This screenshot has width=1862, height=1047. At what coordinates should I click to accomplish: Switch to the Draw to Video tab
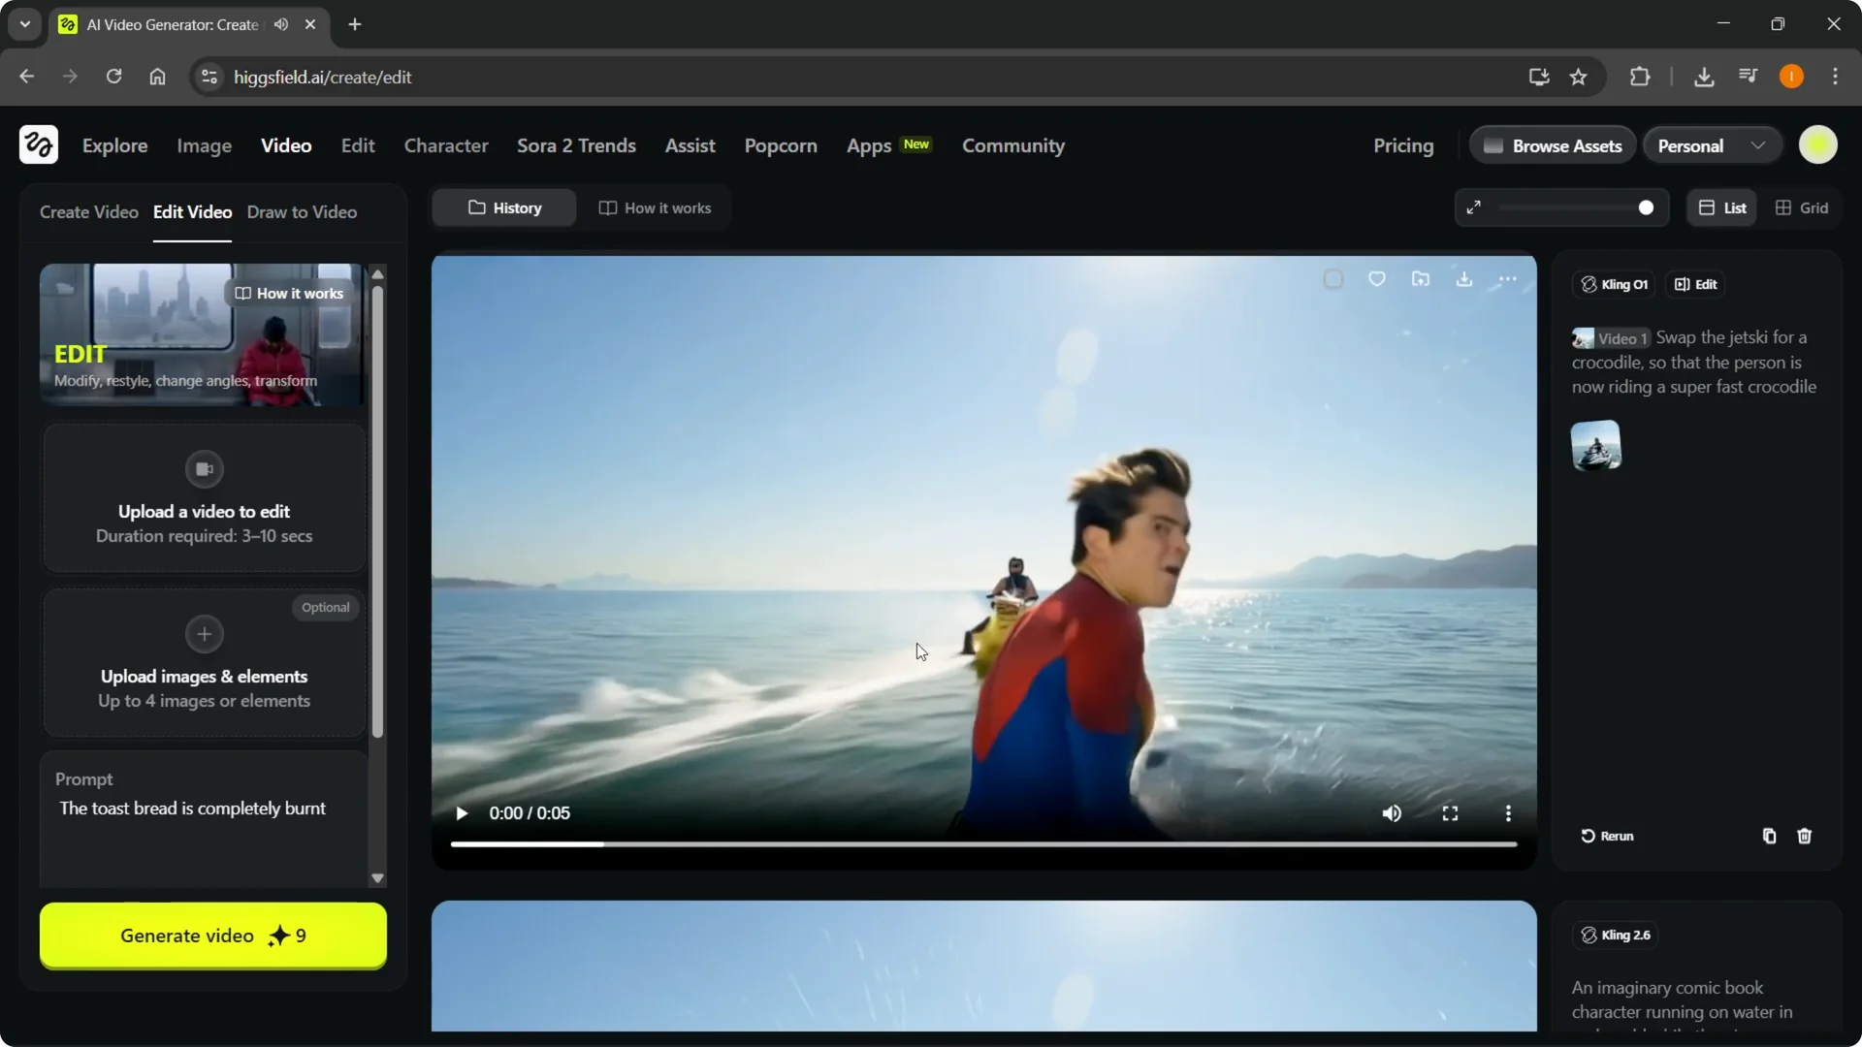(x=302, y=212)
